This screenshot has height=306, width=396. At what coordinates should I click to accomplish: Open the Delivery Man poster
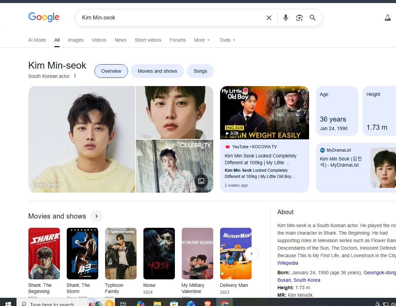[235, 253]
